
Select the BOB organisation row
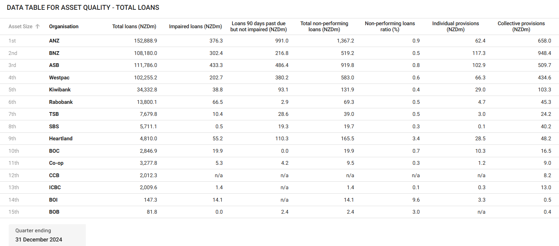[x=54, y=212]
